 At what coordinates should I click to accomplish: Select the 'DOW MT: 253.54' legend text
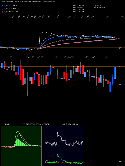[x=11, y=9]
